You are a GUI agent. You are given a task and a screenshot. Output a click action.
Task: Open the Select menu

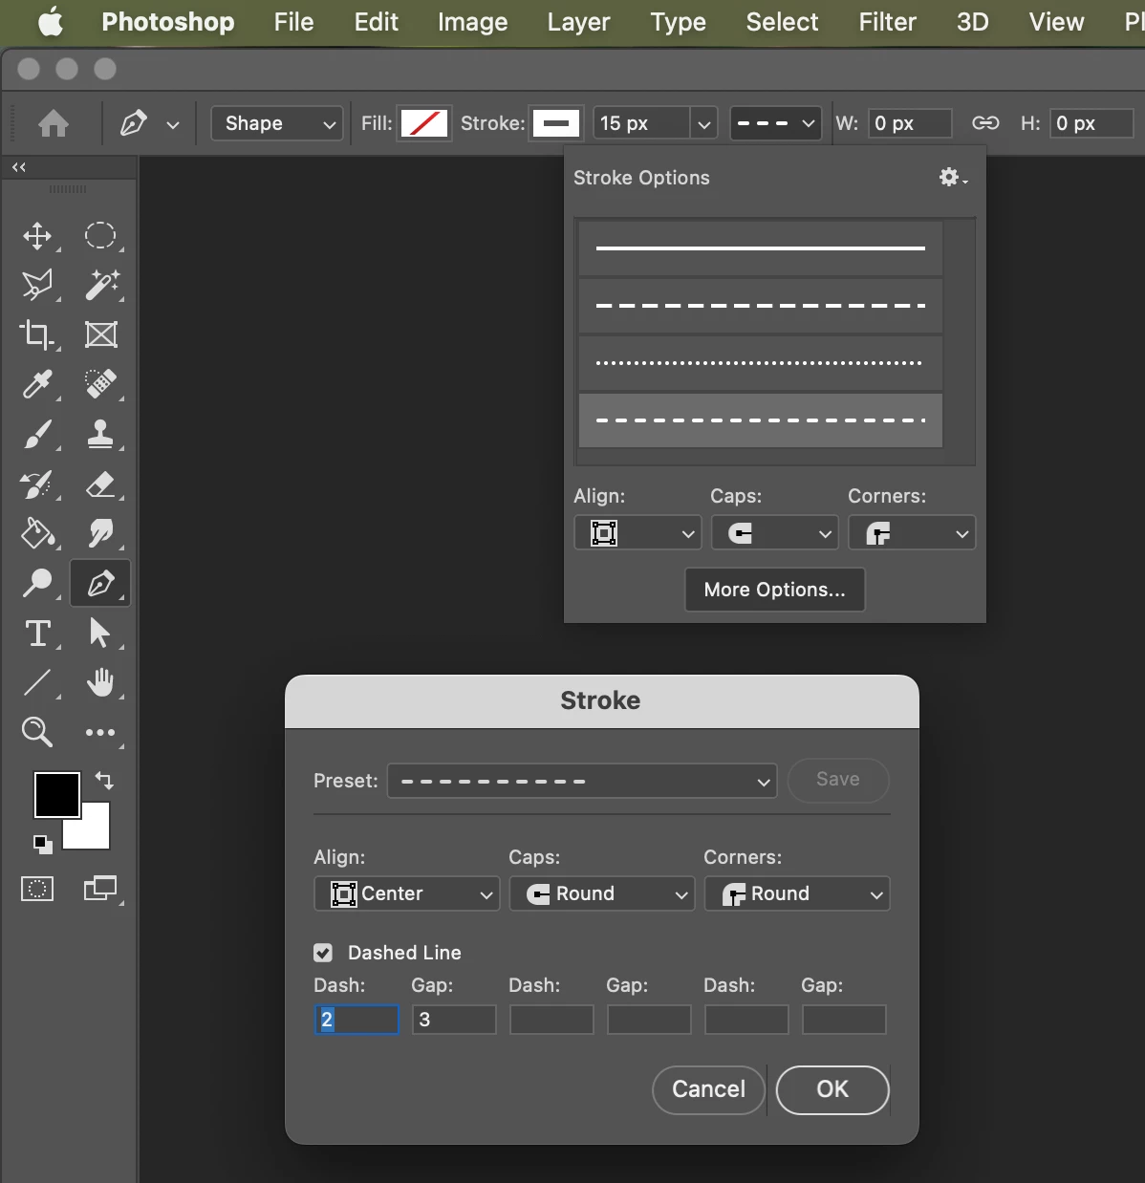click(x=782, y=22)
